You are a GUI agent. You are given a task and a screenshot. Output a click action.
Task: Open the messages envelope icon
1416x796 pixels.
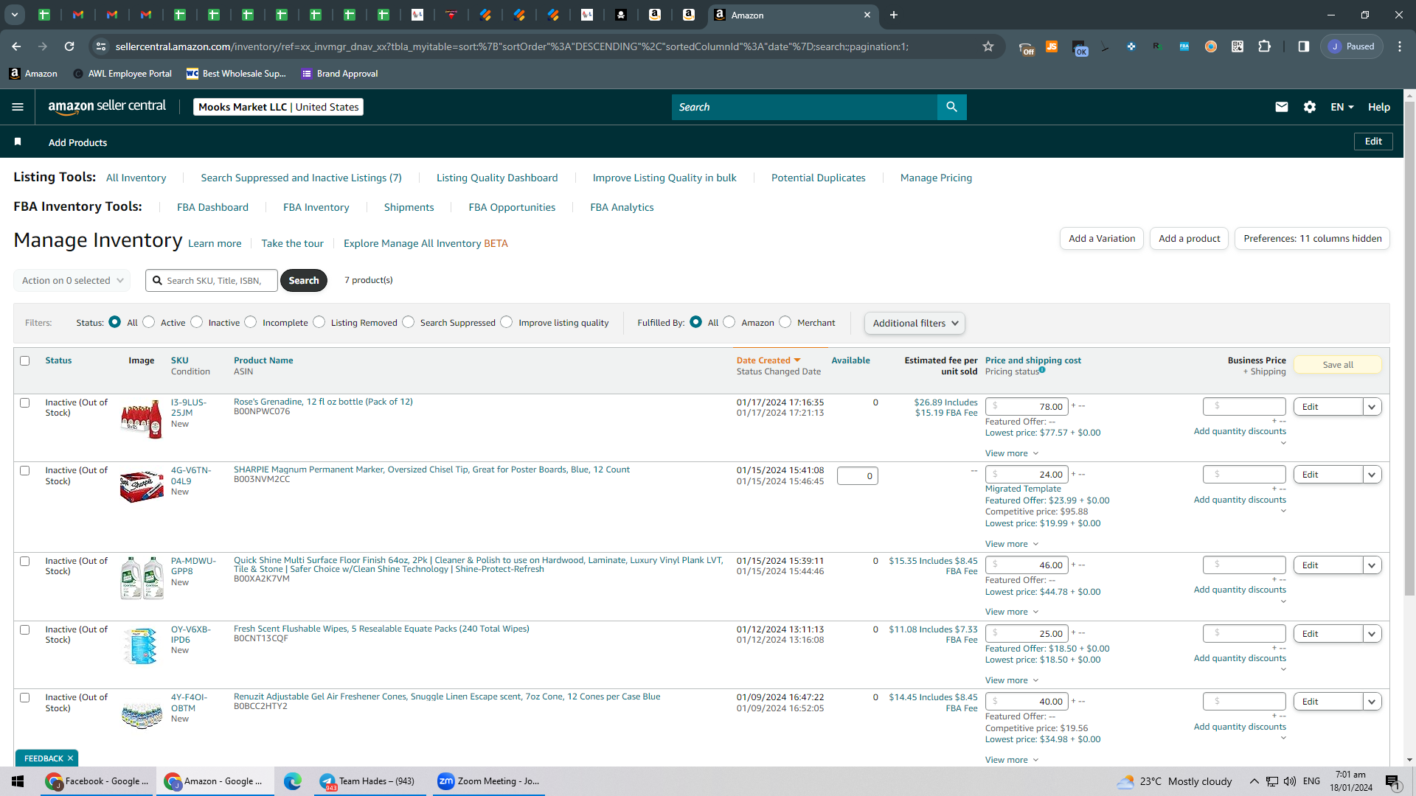point(1282,107)
